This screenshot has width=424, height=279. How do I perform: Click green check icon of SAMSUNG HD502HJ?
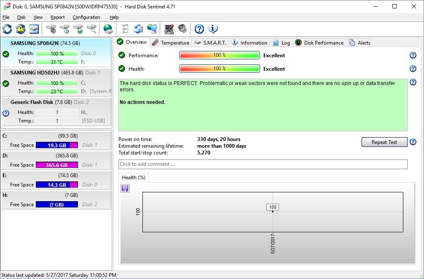pyautogui.click(x=6, y=83)
